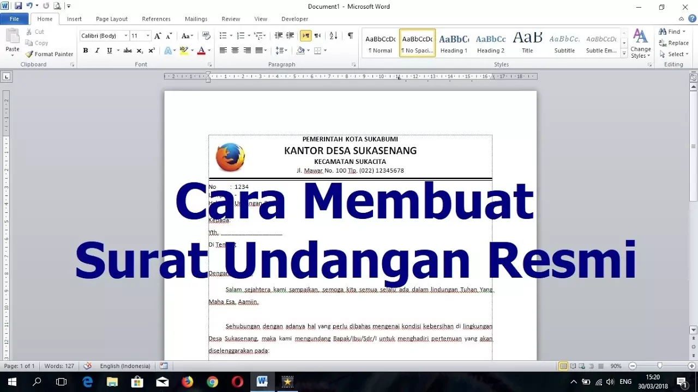Click the text highlight color button
The height and width of the screenshot is (392, 698).
pyautogui.click(x=184, y=51)
